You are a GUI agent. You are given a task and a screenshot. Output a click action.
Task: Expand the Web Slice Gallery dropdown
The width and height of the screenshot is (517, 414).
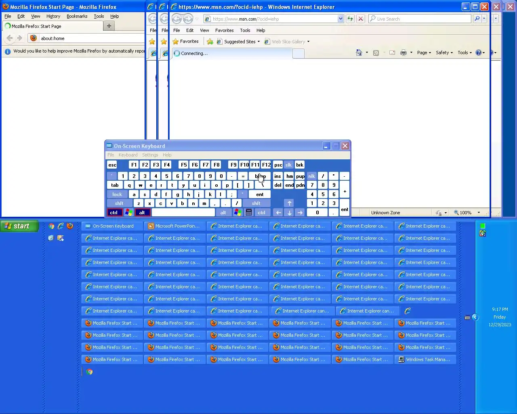(308, 41)
